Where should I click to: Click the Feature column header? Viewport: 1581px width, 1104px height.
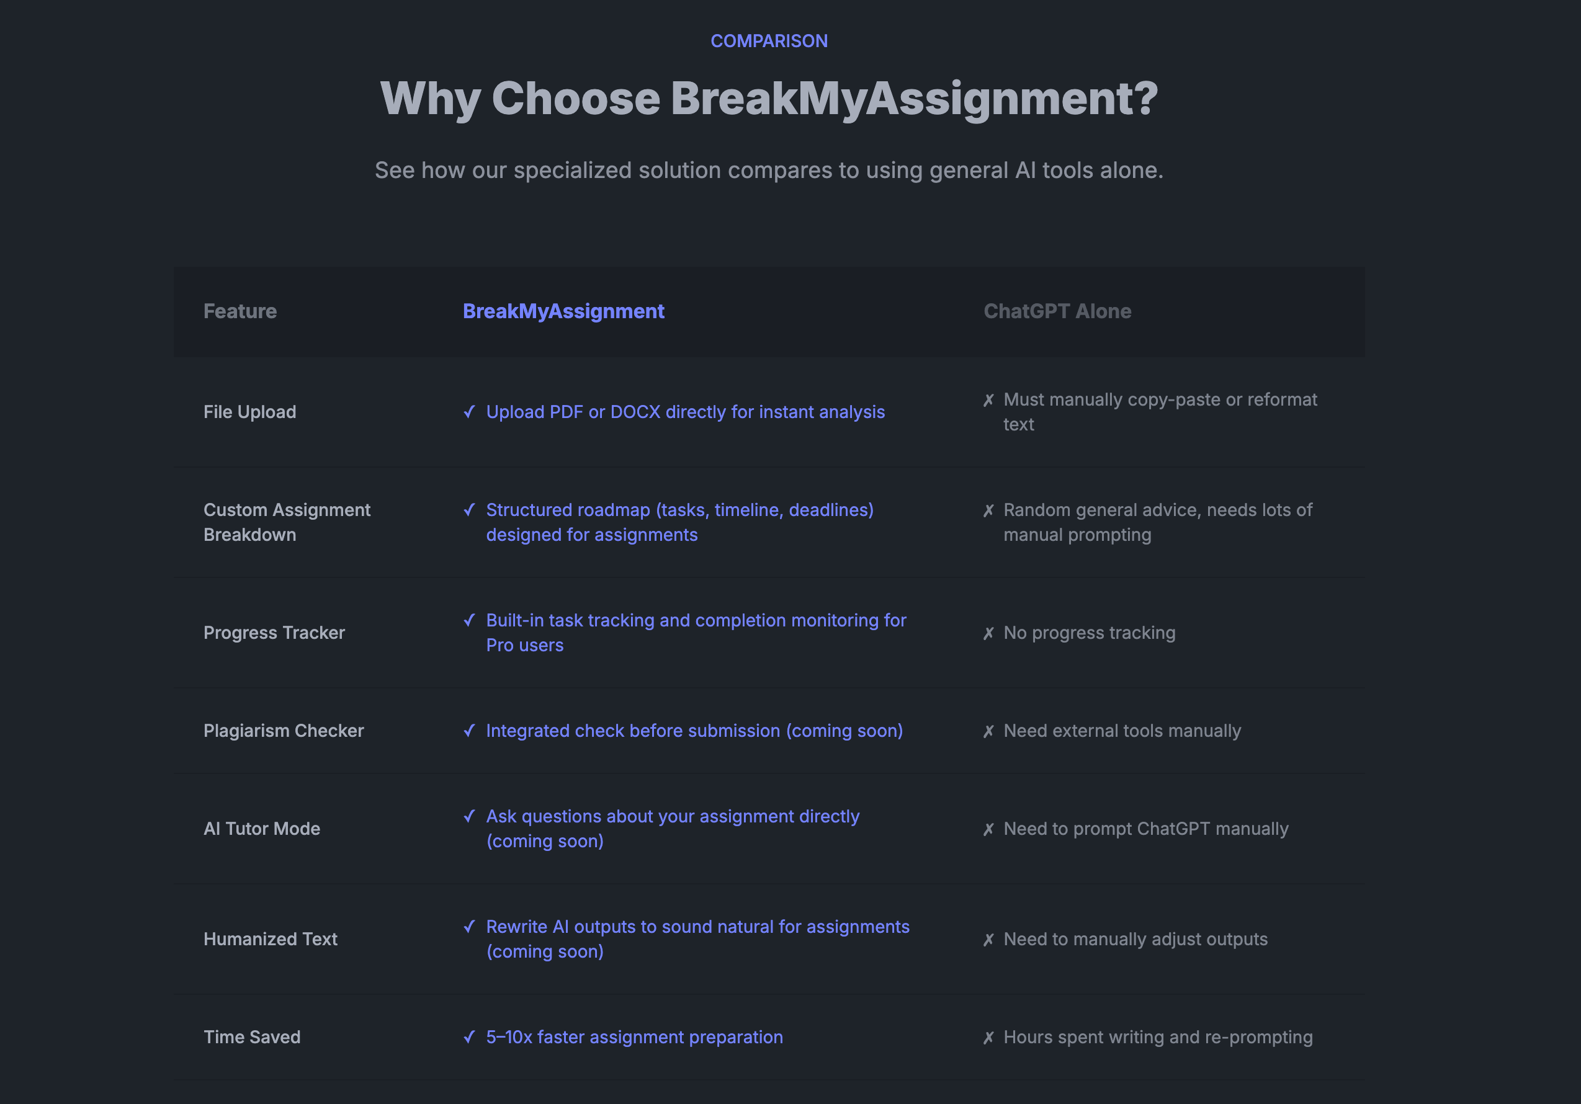(x=240, y=311)
